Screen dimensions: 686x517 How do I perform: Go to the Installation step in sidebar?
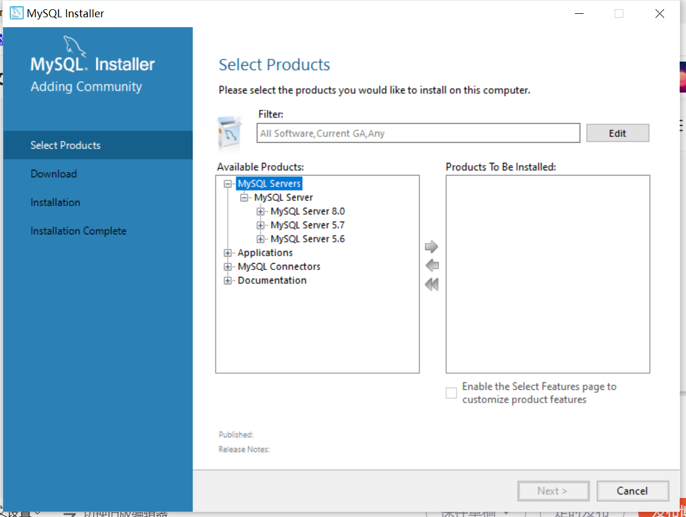[x=55, y=202]
